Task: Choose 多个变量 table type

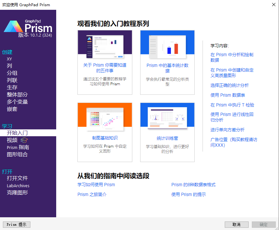Action: click(17, 102)
